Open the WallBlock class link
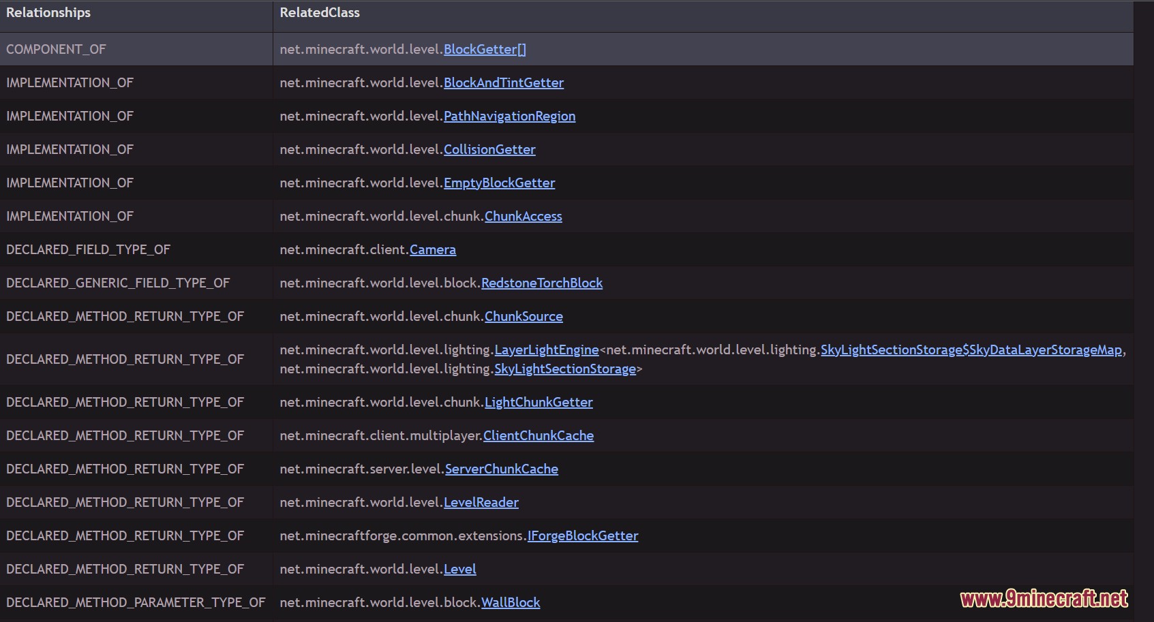Viewport: 1154px width, 622px height. pyautogui.click(x=511, y=602)
